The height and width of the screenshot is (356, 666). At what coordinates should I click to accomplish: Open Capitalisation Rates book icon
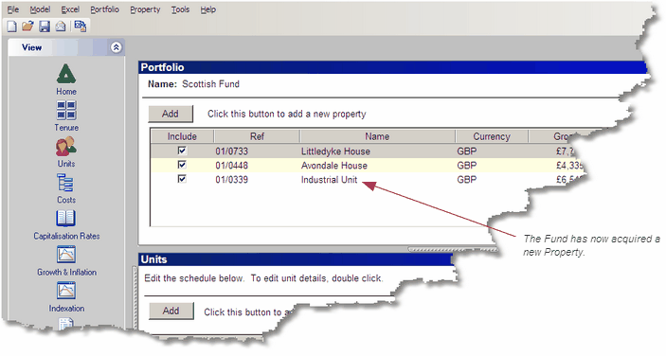[x=65, y=219]
